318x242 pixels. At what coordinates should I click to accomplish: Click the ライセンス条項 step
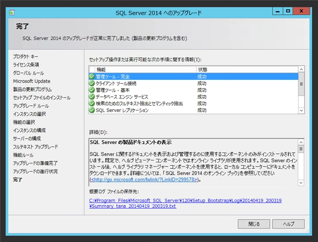[x=26, y=65]
